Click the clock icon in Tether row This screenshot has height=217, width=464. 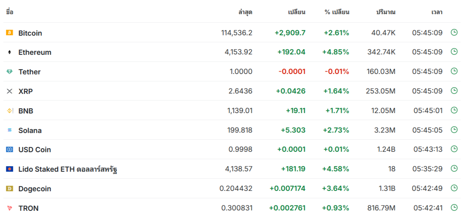click(454, 71)
